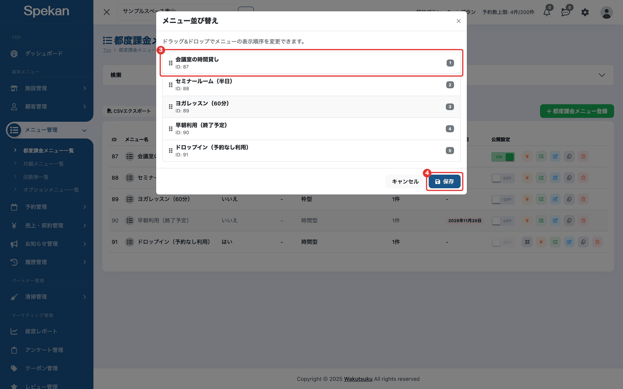623x389 pixels.
Task: Click the delete icon for menu 89
Action: click(x=583, y=199)
